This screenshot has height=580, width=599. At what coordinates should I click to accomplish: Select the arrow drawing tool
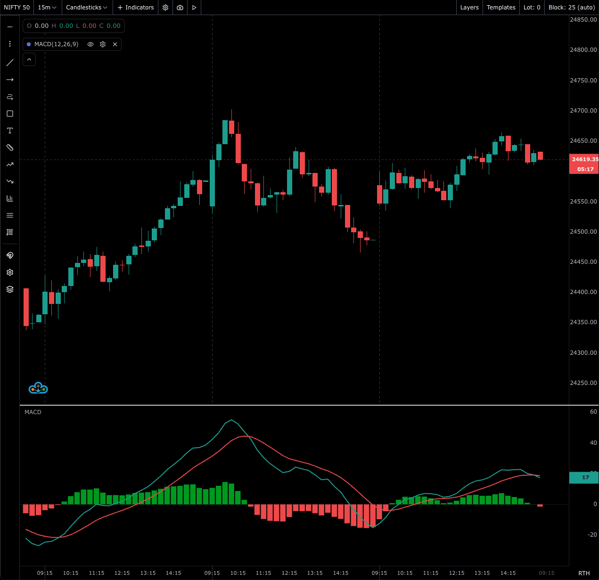[10, 80]
